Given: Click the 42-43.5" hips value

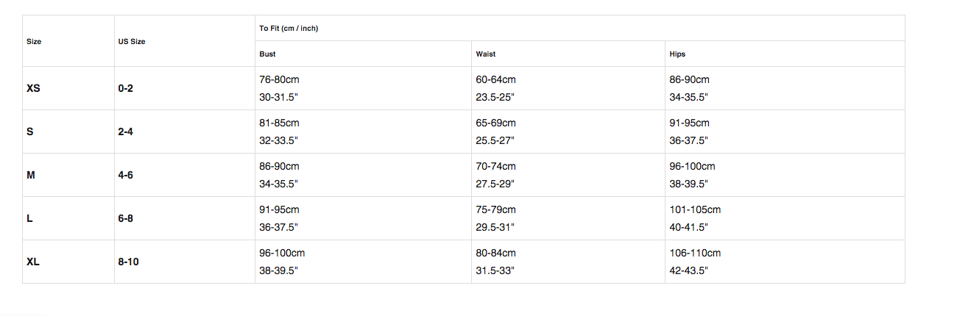Looking at the screenshot, I should [x=688, y=270].
